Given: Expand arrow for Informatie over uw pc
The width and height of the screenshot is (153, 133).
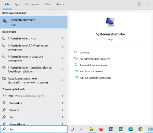Looking at the screenshot, I should pyautogui.click(x=62, y=38).
